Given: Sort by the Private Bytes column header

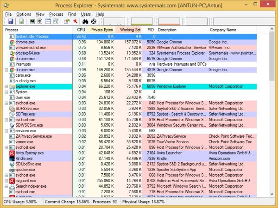Looking at the screenshot, I should [x=102, y=30].
